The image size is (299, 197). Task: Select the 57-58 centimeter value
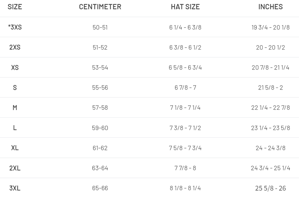point(100,108)
